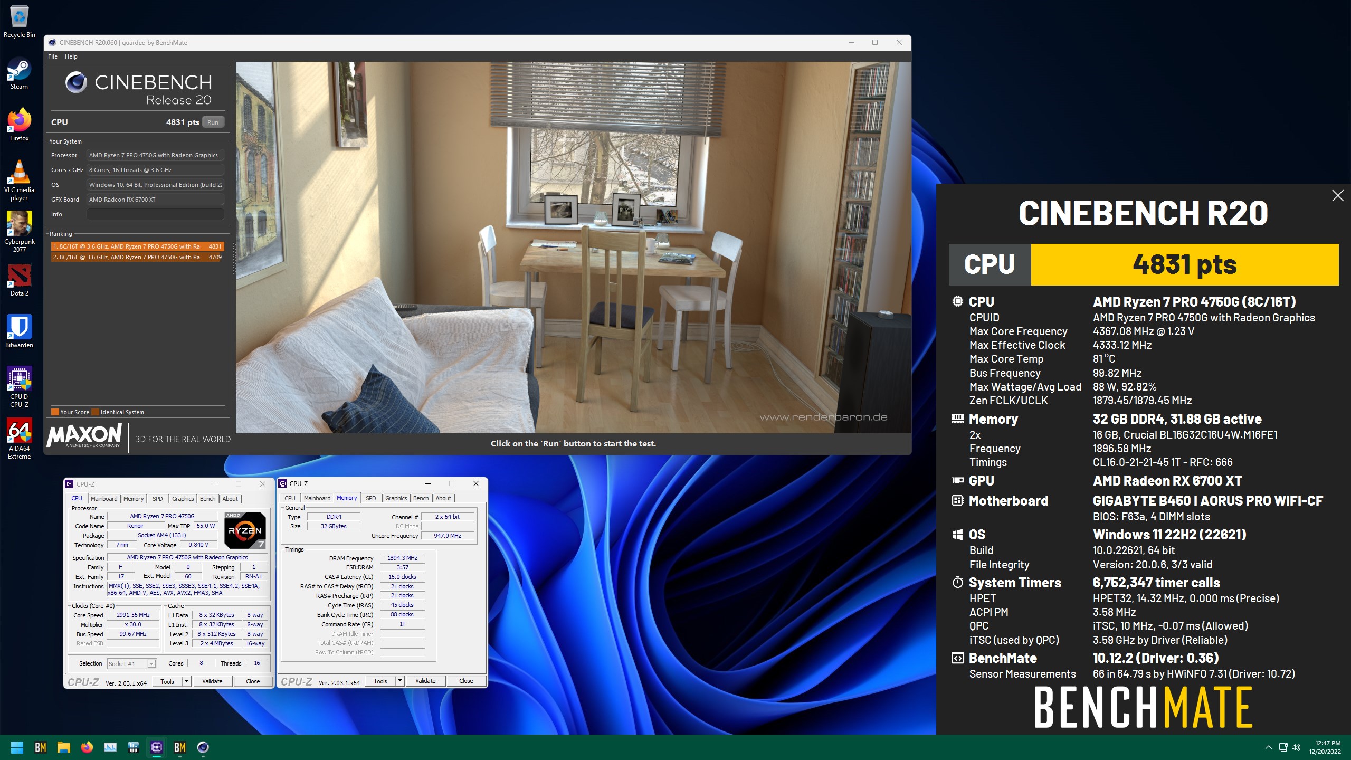Switch to Cinebench via its taskbar icon

[x=203, y=747]
